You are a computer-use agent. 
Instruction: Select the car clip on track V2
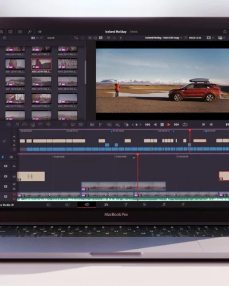(x=124, y=186)
